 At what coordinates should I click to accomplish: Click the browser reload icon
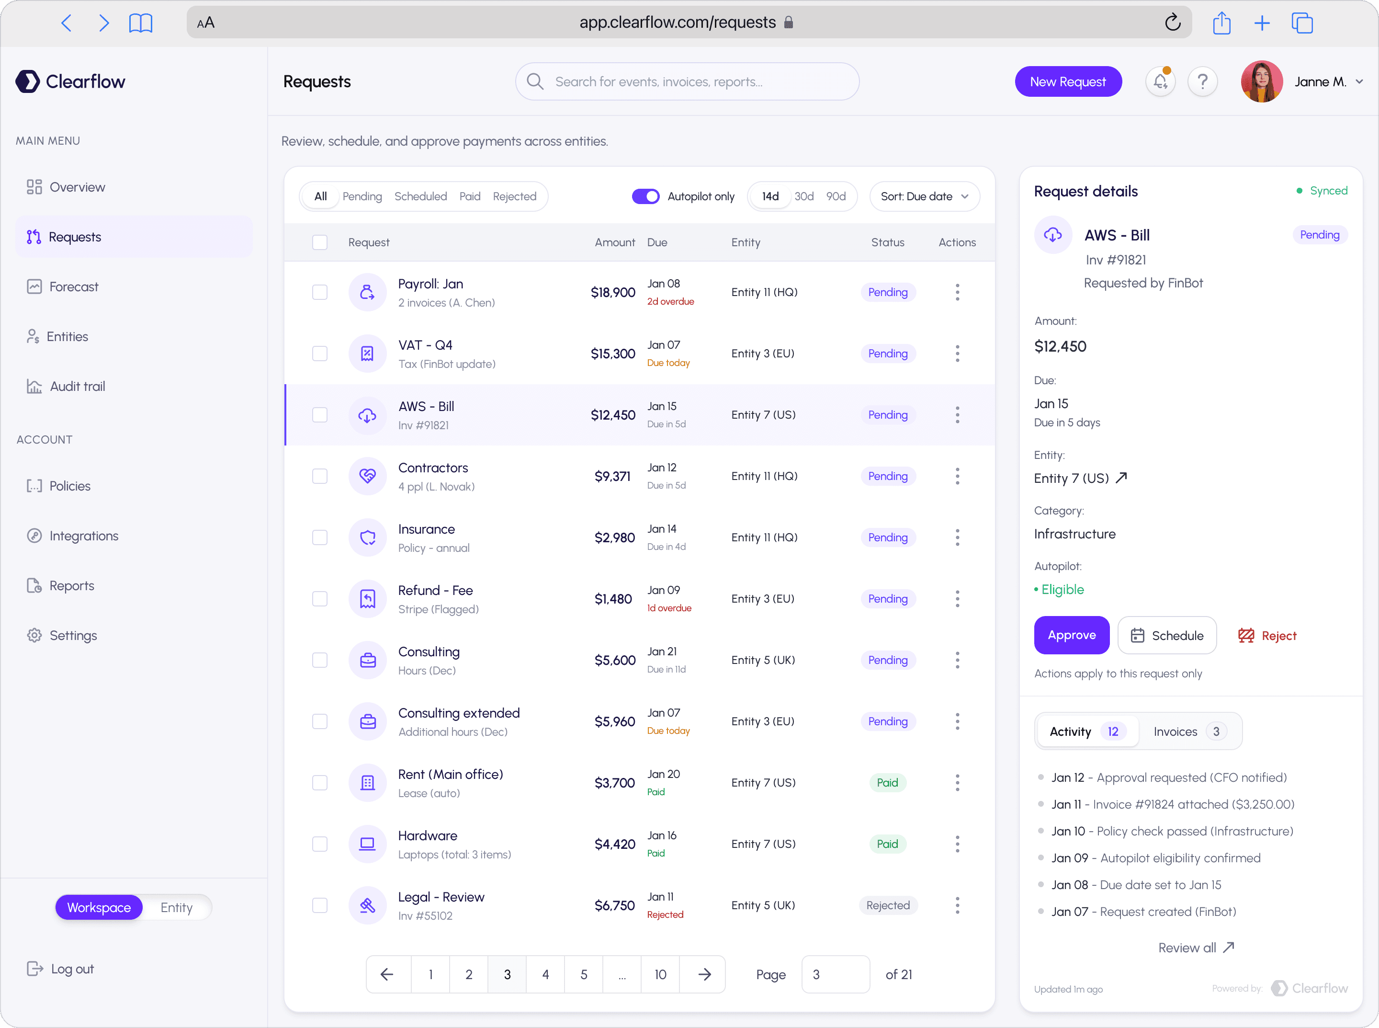(x=1173, y=23)
